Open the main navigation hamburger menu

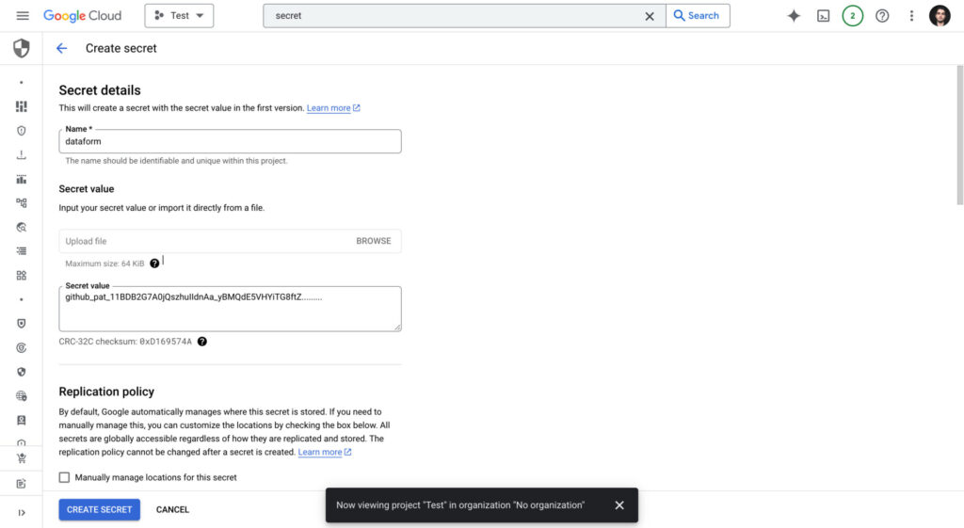pos(23,16)
